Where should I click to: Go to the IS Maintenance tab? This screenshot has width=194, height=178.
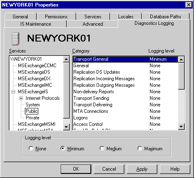[x=36, y=24]
